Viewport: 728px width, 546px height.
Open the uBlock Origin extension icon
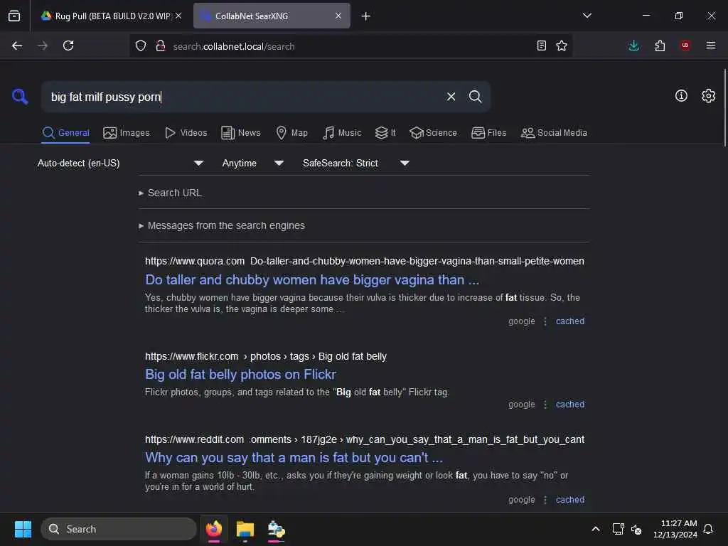(685, 45)
